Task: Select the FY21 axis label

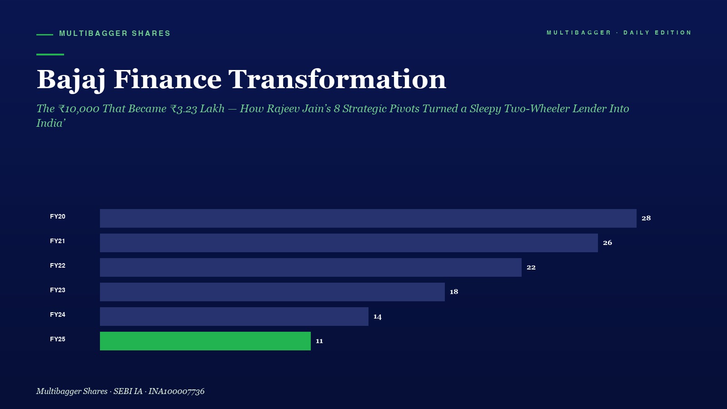Action: (x=58, y=241)
